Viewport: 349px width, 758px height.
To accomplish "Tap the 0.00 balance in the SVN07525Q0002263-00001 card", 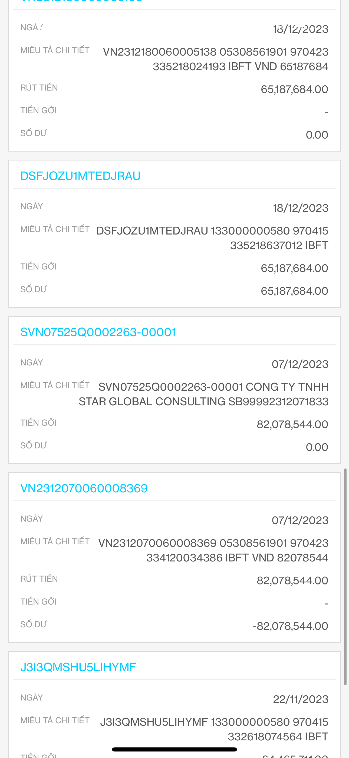I will [317, 447].
